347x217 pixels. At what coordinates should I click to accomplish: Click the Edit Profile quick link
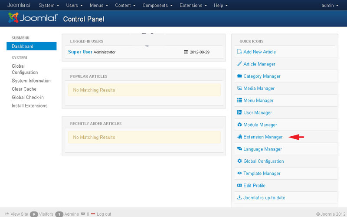click(x=255, y=186)
